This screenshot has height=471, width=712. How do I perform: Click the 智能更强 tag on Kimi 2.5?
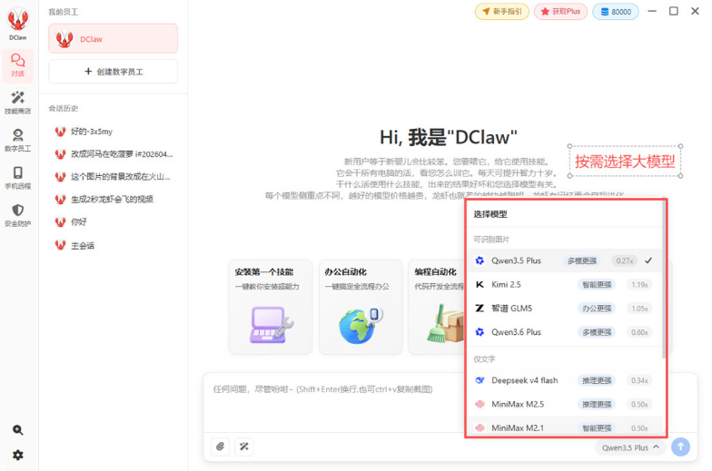click(597, 285)
